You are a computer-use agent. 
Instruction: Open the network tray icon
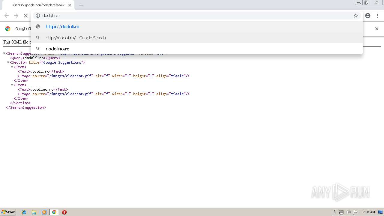pyautogui.click(x=341, y=212)
